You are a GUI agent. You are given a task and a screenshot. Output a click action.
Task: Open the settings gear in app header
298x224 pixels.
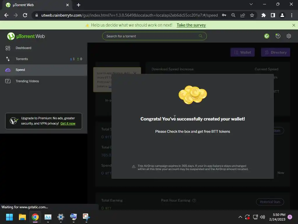[289, 36]
